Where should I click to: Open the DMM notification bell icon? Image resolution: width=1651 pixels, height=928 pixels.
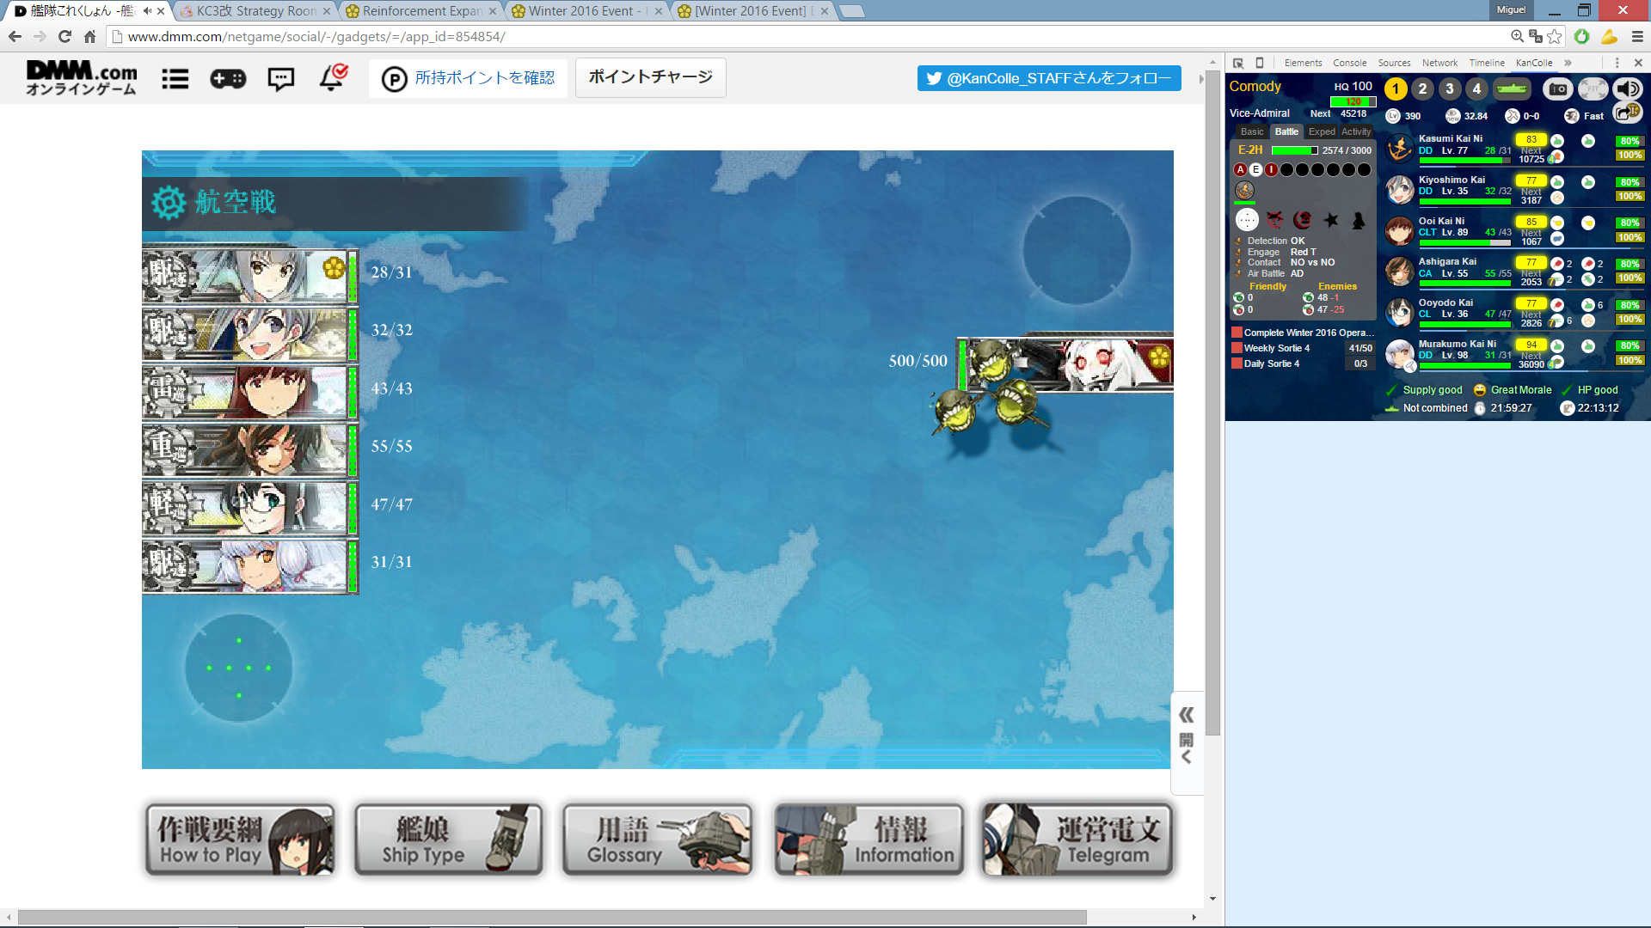[x=332, y=77]
